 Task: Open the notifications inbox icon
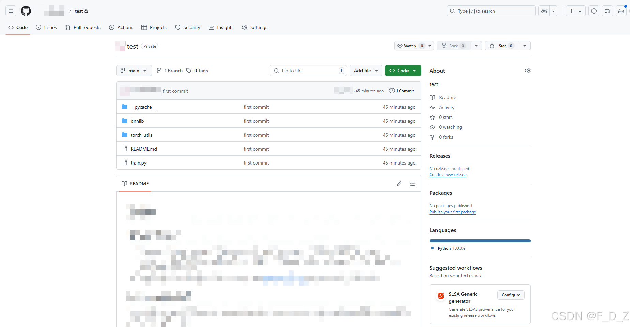pos(621,11)
